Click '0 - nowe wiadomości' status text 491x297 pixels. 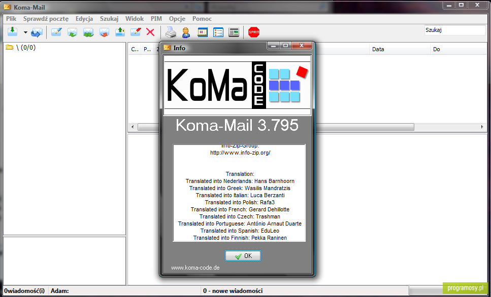click(233, 291)
